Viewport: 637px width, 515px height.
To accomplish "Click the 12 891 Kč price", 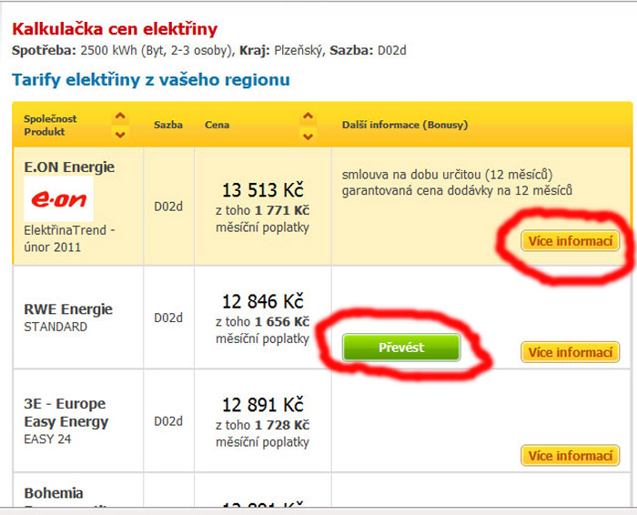I will pyautogui.click(x=262, y=405).
